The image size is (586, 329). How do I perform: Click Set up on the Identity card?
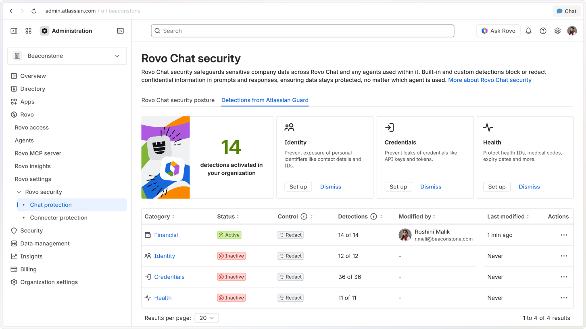coord(298,187)
